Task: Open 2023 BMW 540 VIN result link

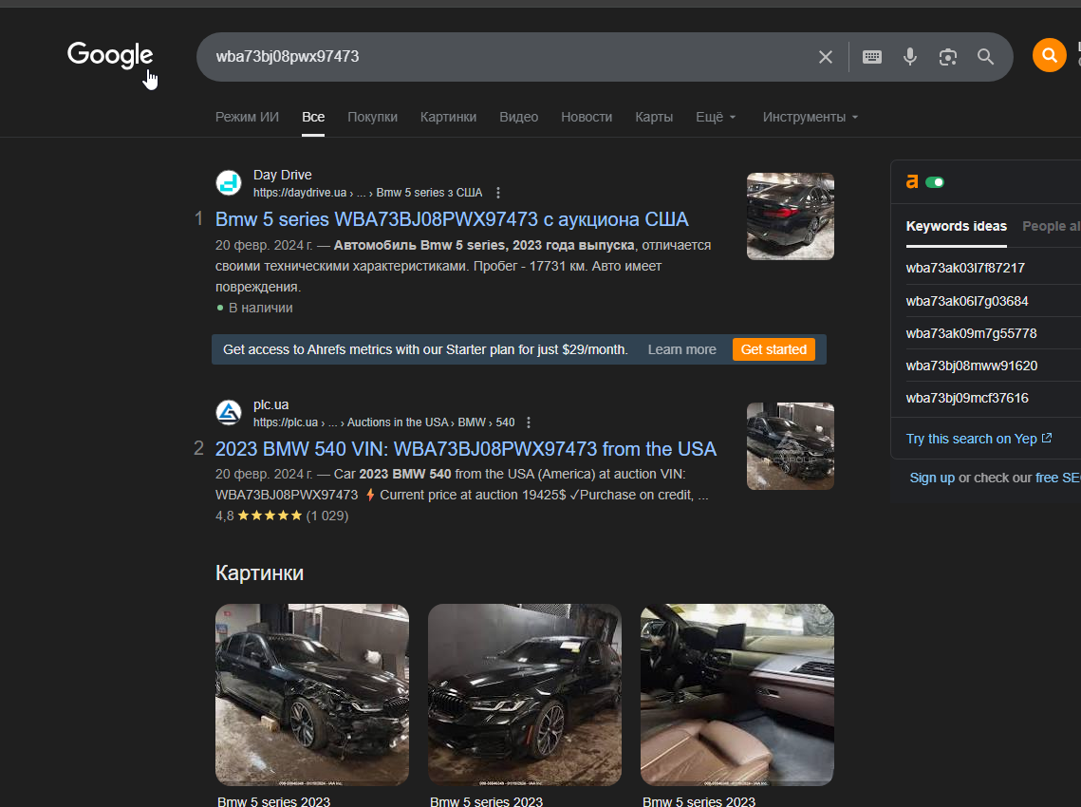Action: tap(465, 449)
